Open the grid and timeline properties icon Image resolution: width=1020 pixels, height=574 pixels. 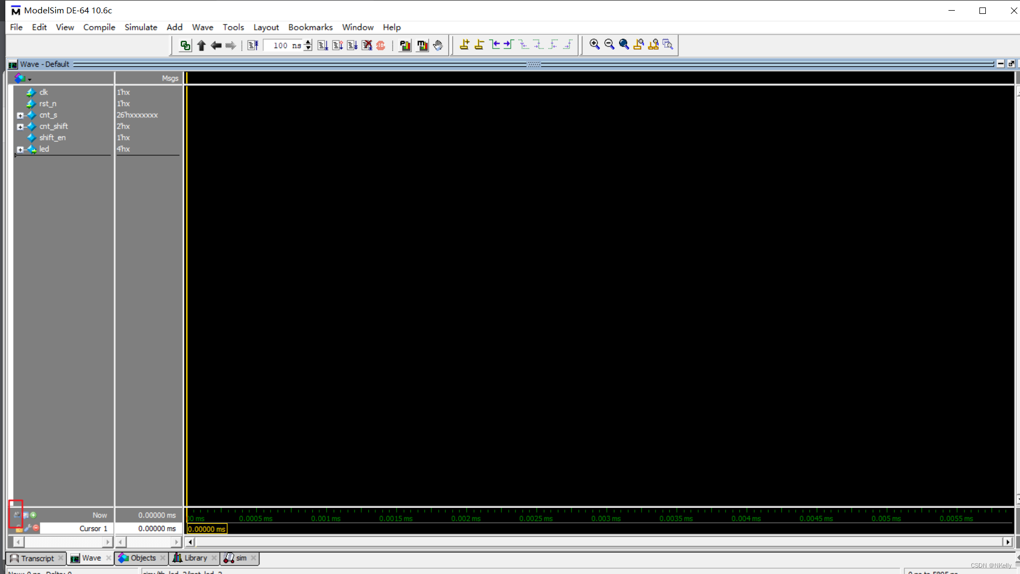tap(26, 515)
